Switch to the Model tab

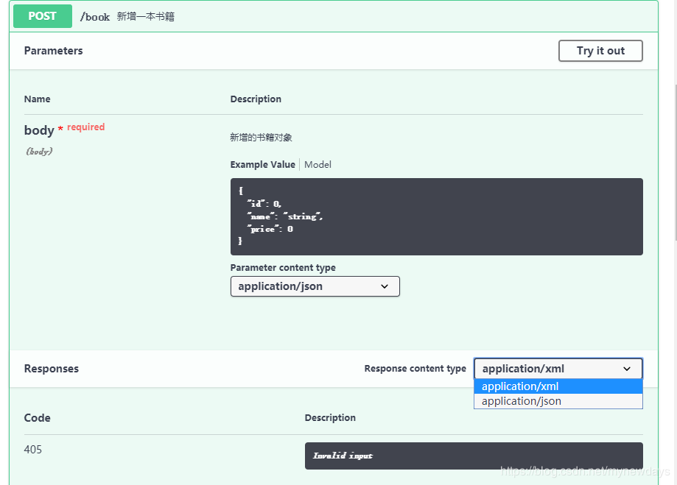[318, 165]
